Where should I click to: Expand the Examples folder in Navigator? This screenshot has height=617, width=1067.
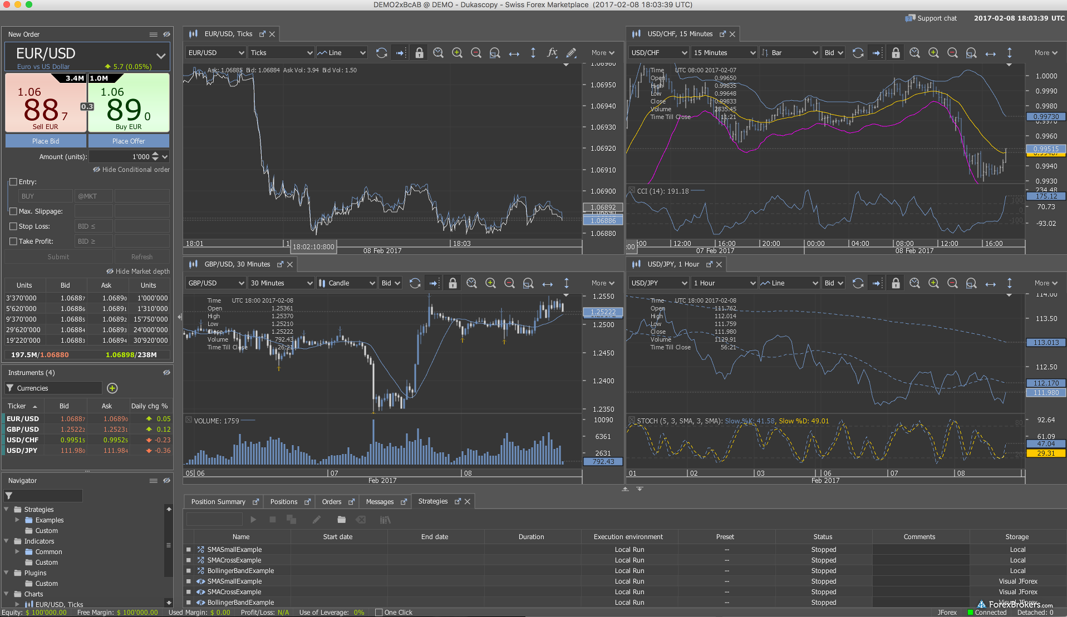click(17, 520)
